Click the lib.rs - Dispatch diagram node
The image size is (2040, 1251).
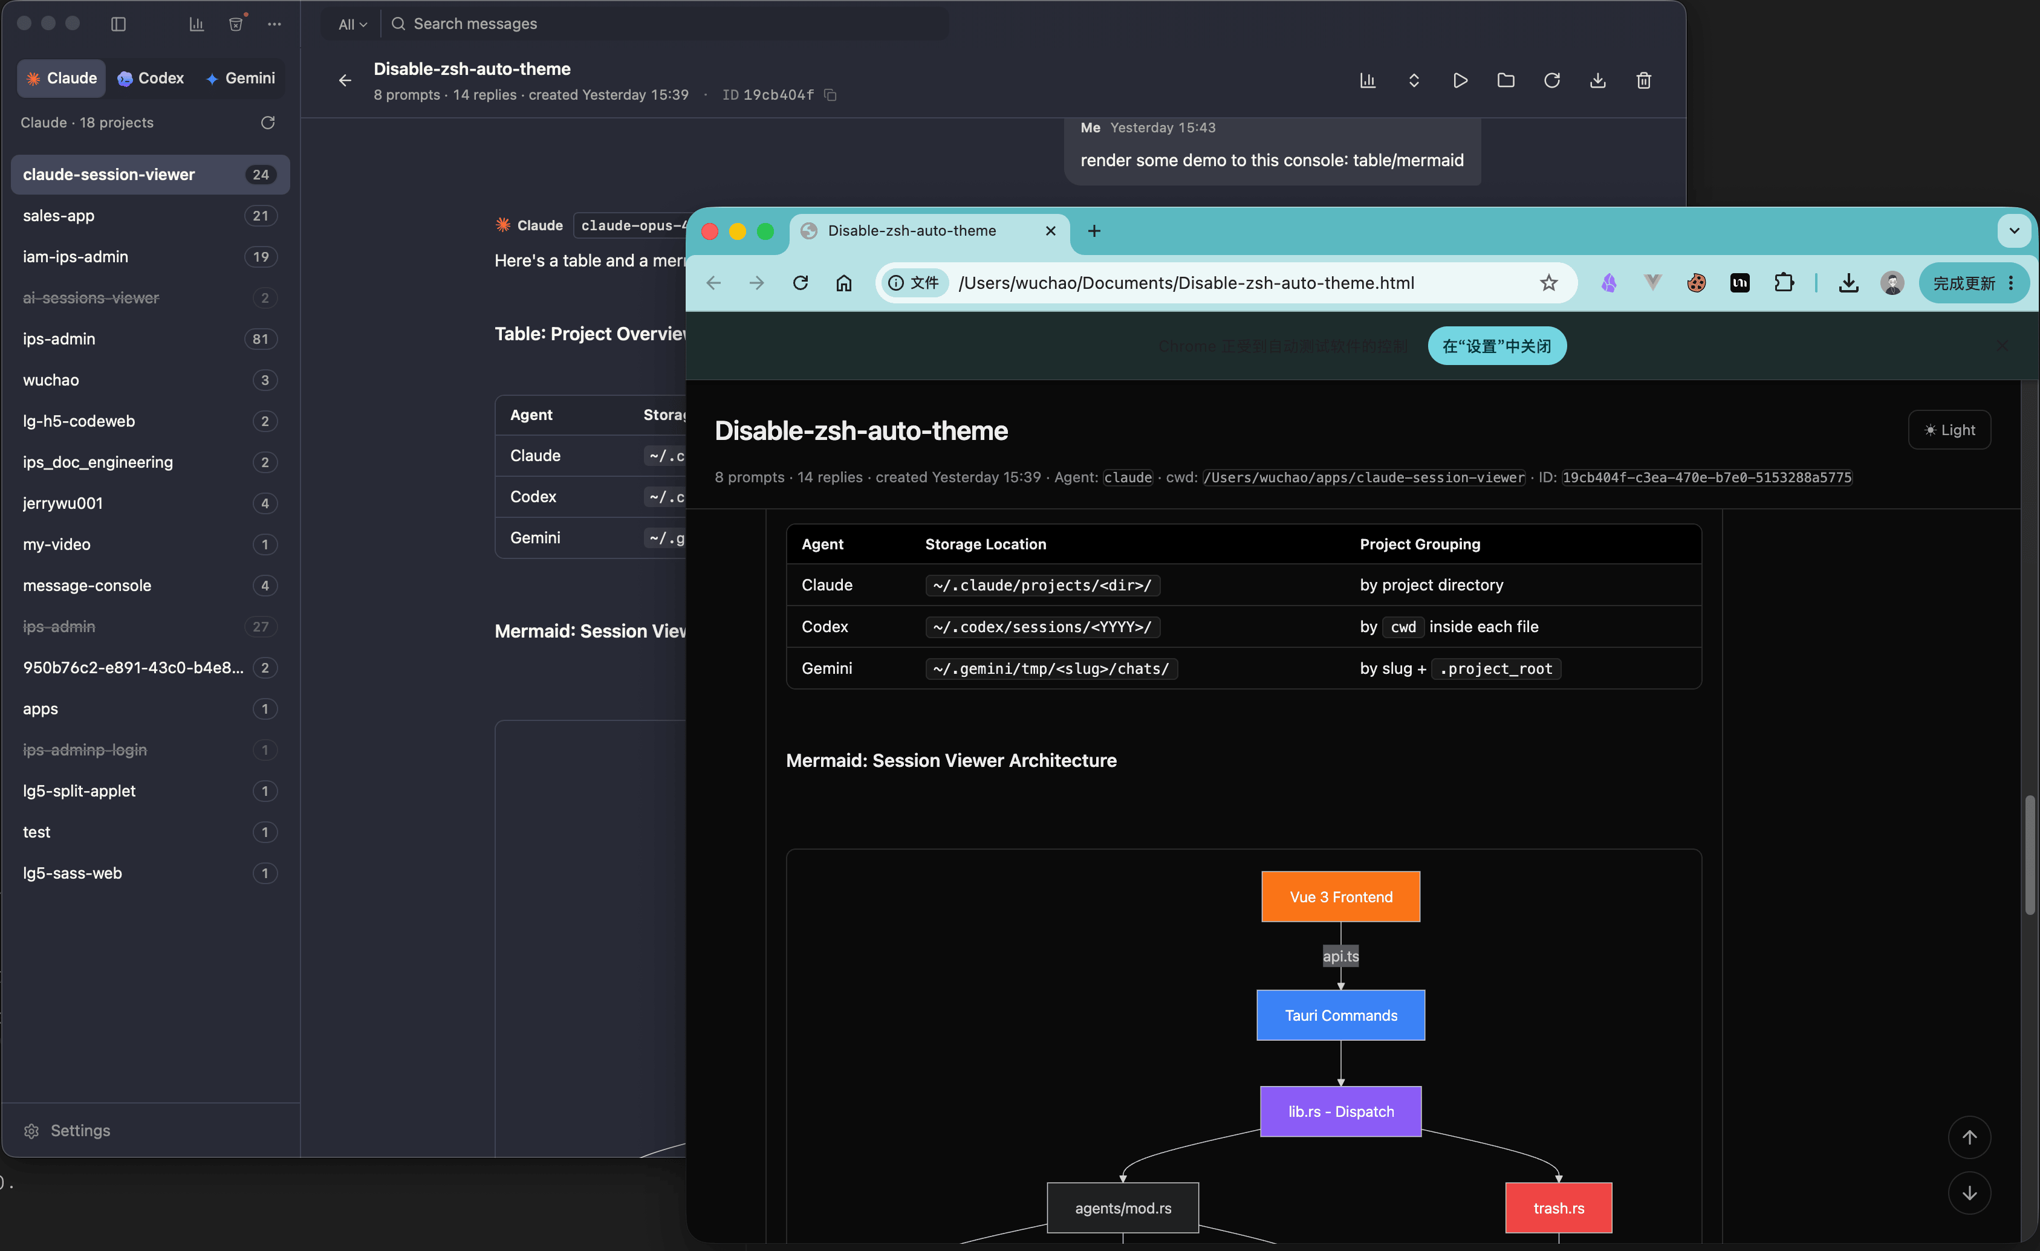(1340, 1111)
